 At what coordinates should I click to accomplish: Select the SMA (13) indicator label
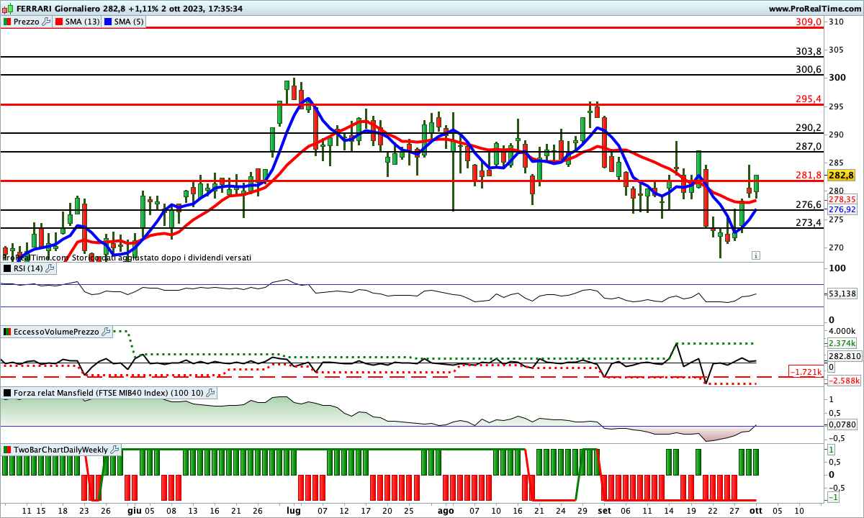click(83, 22)
